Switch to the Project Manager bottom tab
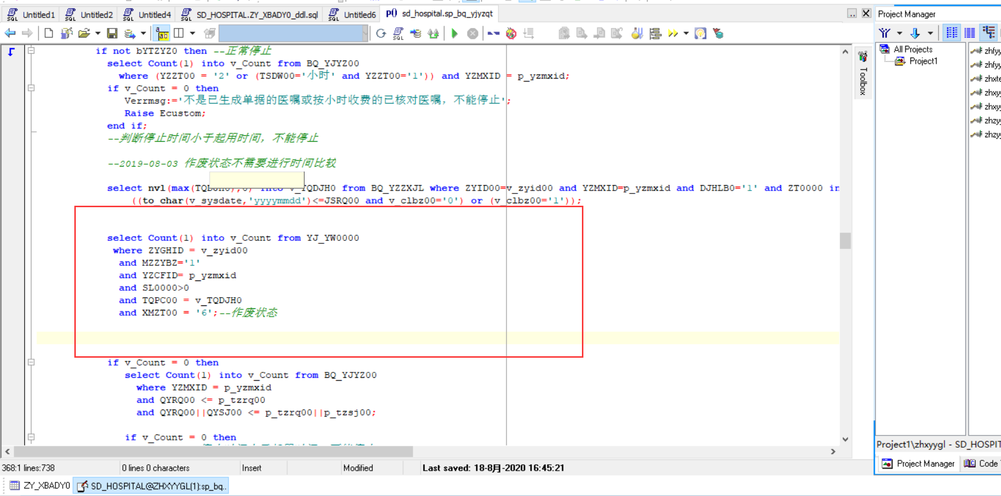The height and width of the screenshot is (496, 1001). pos(918,463)
